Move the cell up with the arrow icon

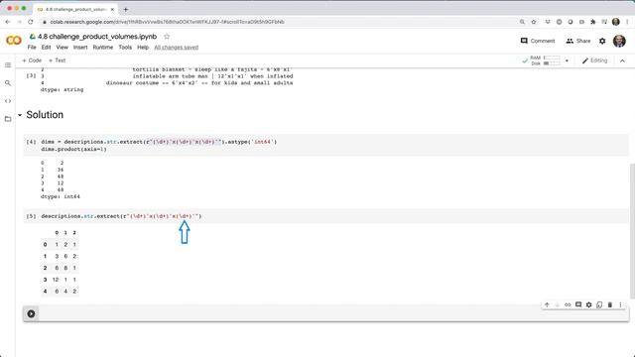point(547,304)
